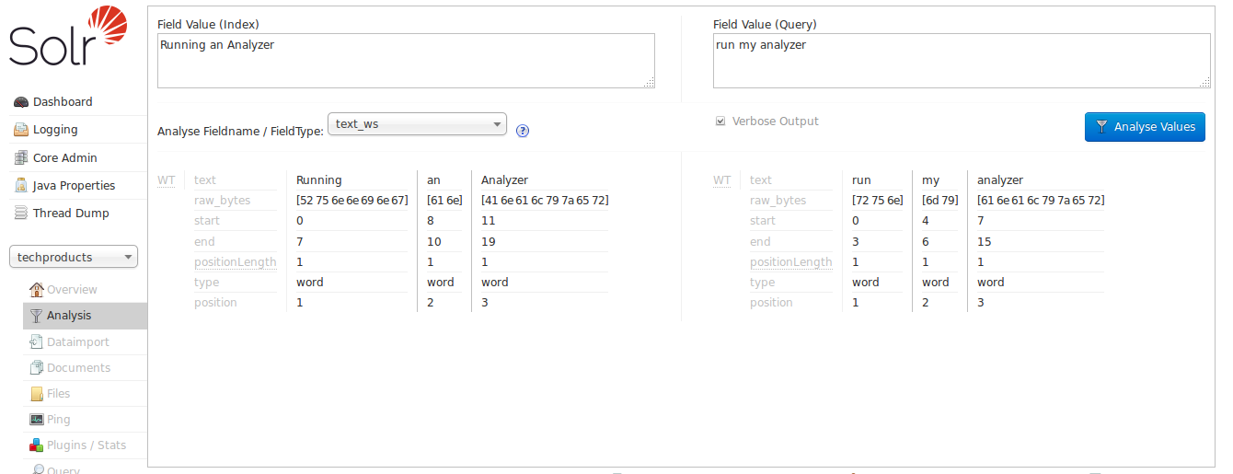The height and width of the screenshot is (474, 1233).
Task: Click the WT abbreviation on index side
Action: (x=166, y=180)
